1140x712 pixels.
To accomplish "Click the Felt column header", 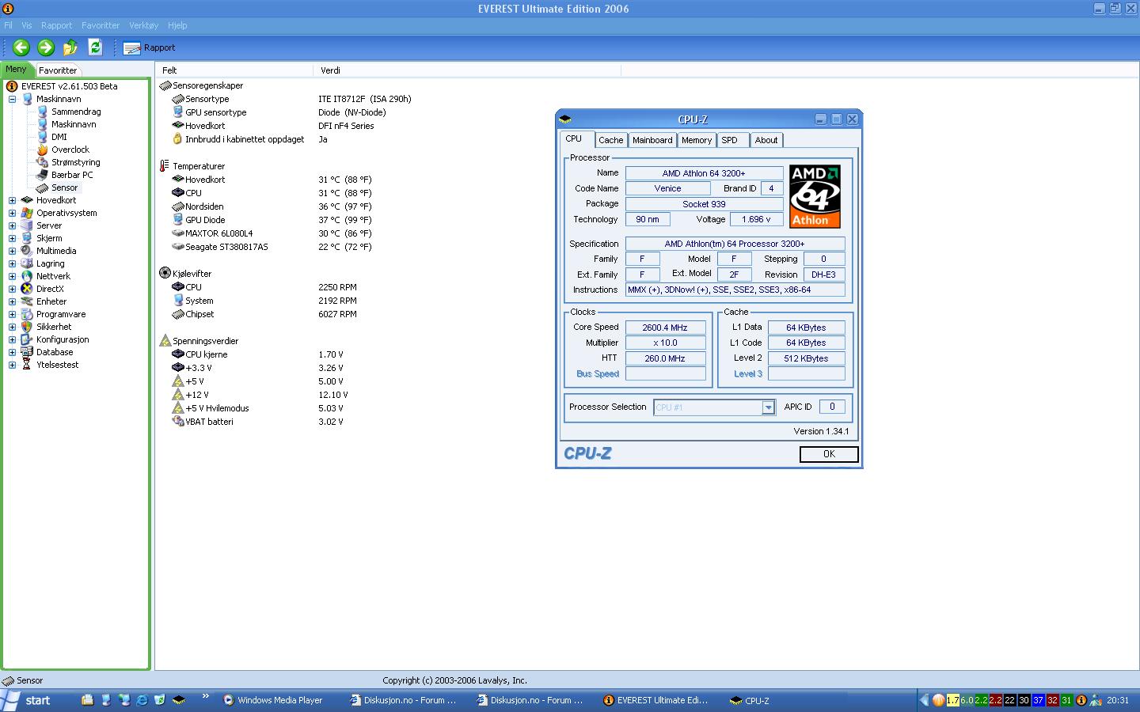I will click(234, 70).
